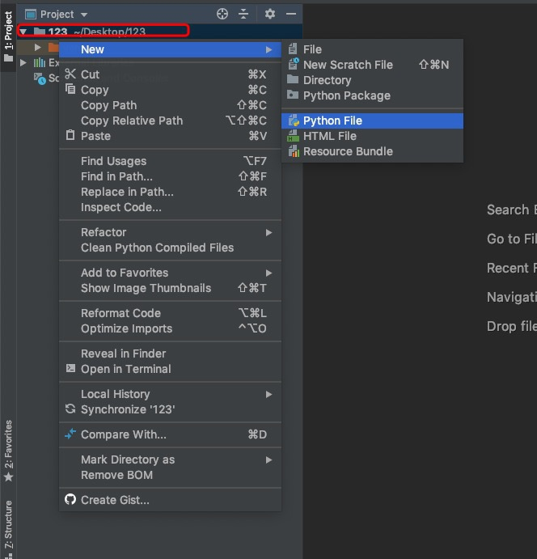This screenshot has height=559, width=537.
Task: Click the Python File icon in submenu
Action: coord(293,121)
